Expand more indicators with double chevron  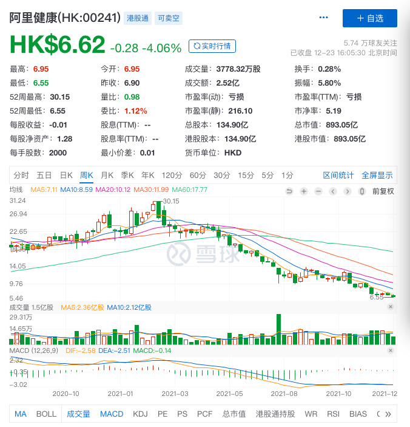point(388,414)
